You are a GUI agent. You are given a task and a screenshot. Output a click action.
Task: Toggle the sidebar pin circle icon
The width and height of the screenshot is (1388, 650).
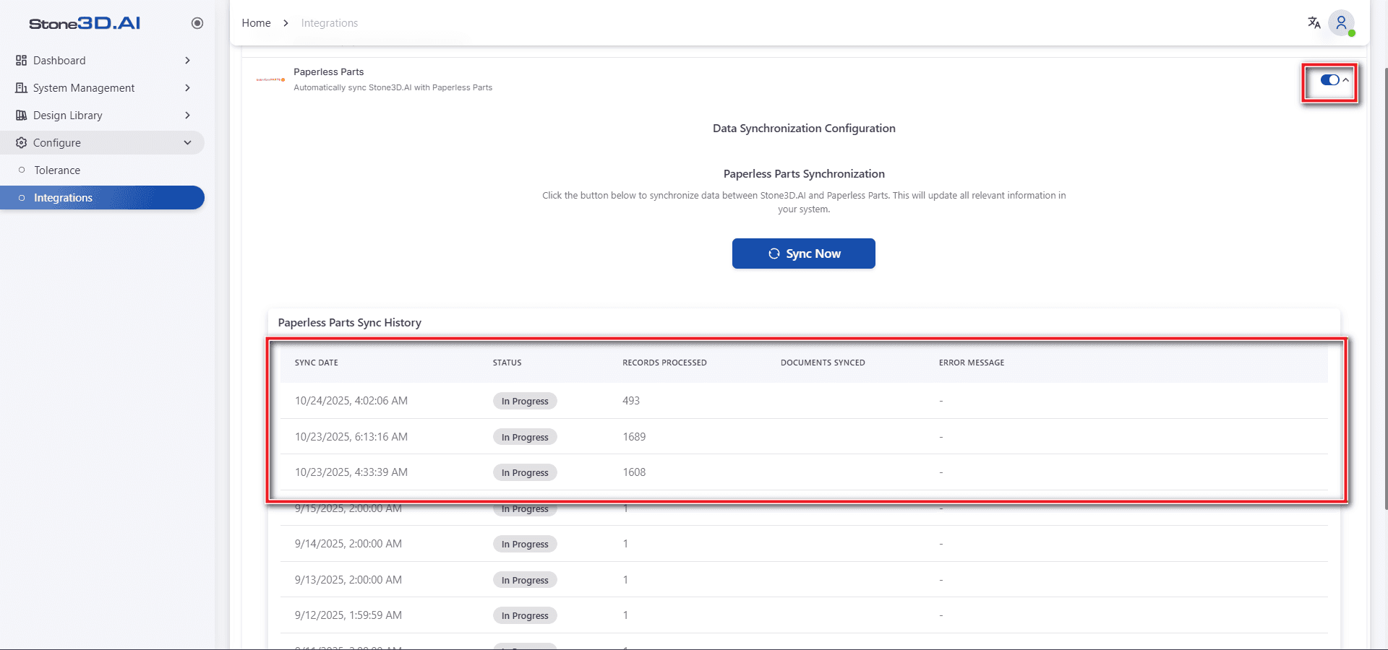coord(197,23)
